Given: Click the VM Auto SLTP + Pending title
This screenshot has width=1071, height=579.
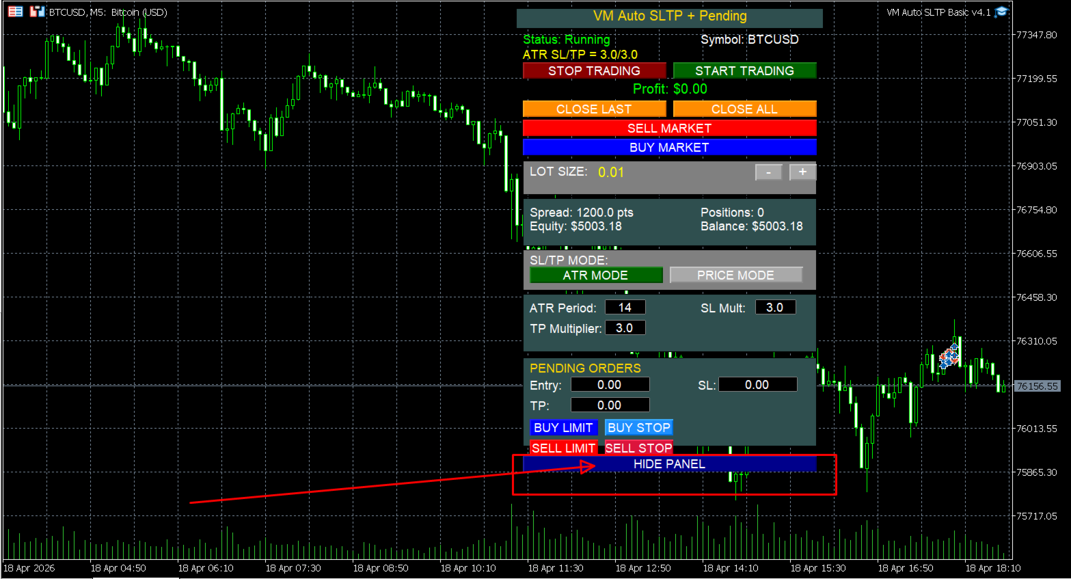Looking at the screenshot, I should point(670,16).
